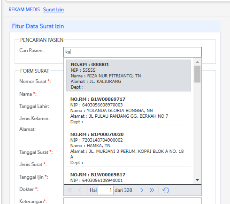Click the patient list scrollbar thumb
This screenshot has width=230, height=204.
(197, 74)
